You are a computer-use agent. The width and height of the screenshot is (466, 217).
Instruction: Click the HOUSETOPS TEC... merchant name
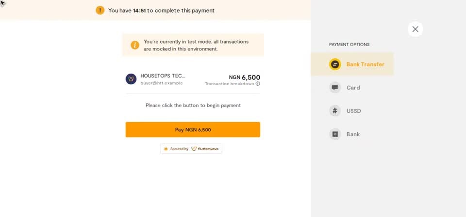tap(163, 76)
